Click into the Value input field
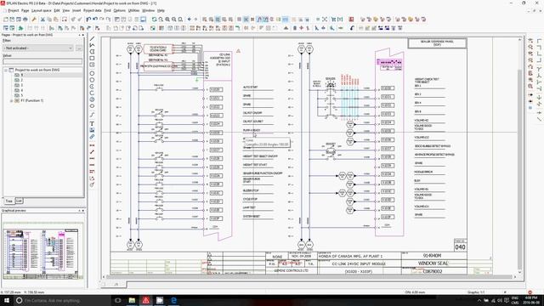 point(42,61)
